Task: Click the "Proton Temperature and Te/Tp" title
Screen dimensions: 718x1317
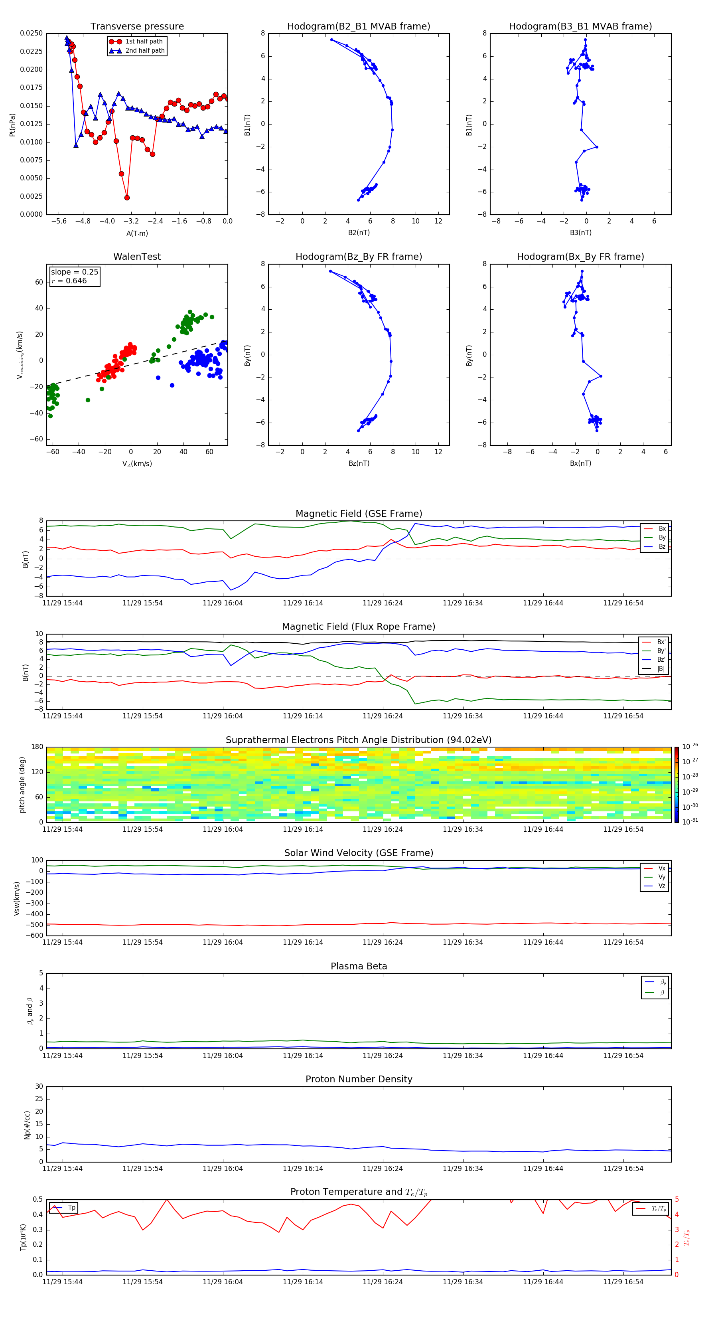Action: (x=359, y=1192)
